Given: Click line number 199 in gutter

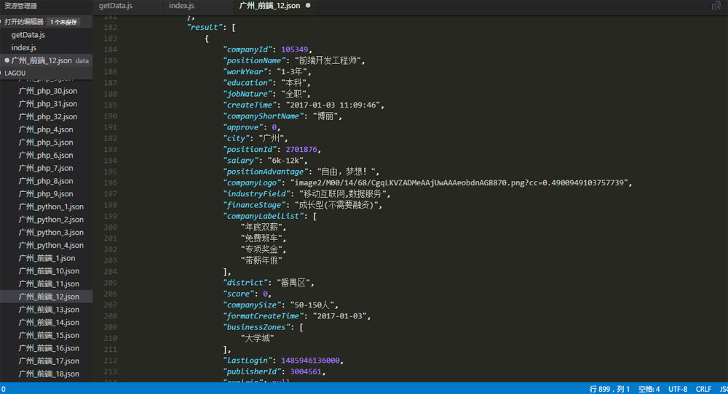Looking at the screenshot, I should click(x=110, y=216).
